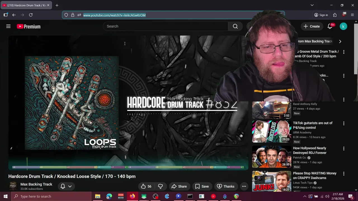Go to YouTube Premium home logo

[x=29, y=27]
